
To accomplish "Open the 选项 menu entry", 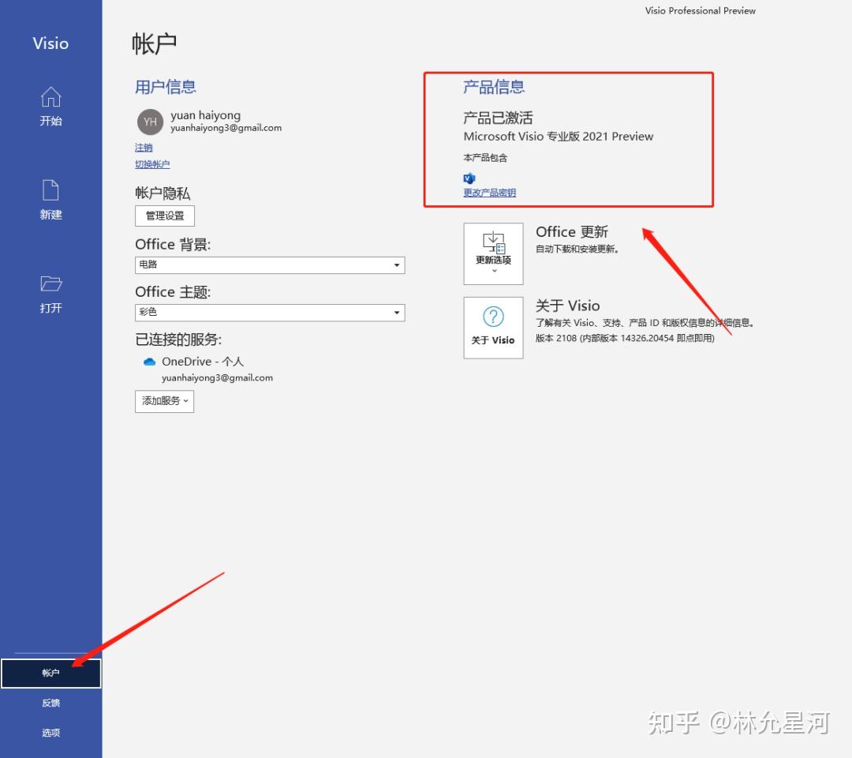I will click(x=50, y=732).
